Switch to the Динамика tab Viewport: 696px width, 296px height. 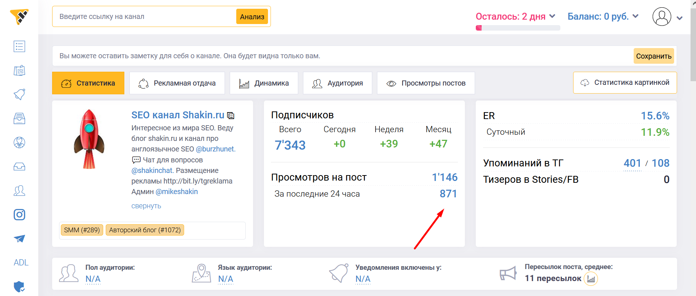pos(264,83)
